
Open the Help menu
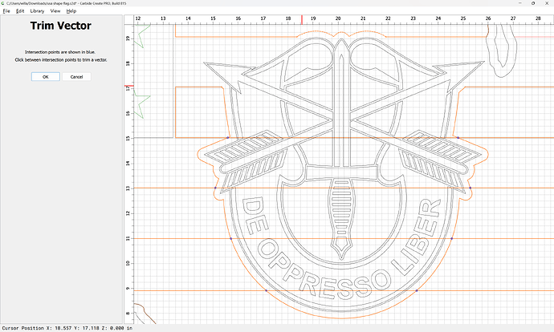(x=71, y=11)
